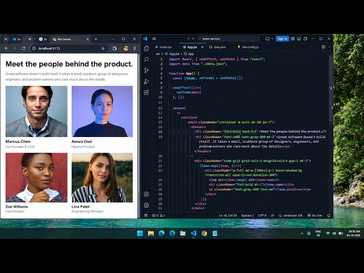Open the Run and Debug view
This screenshot has width=364, height=273.
(146, 81)
